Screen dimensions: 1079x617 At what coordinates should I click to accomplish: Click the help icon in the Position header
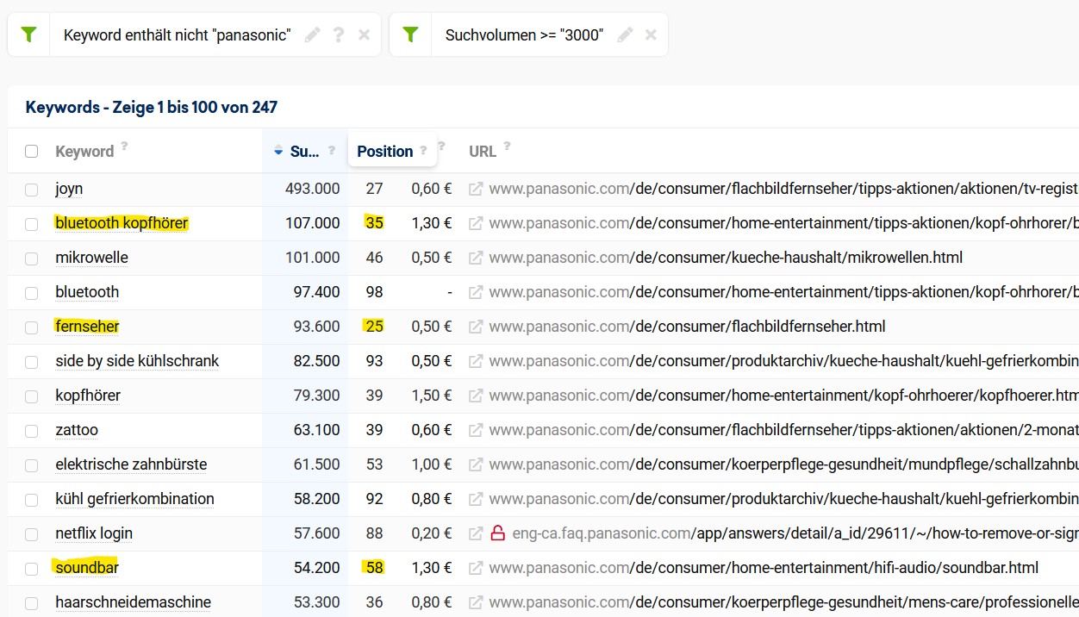coord(423,150)
